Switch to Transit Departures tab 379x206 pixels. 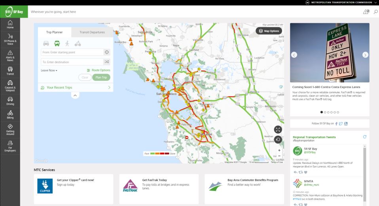click(92, 32)
